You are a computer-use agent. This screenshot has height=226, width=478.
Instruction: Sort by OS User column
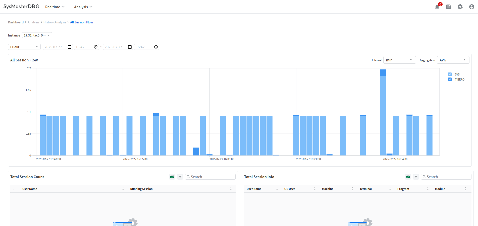click(x=315, y=189)
